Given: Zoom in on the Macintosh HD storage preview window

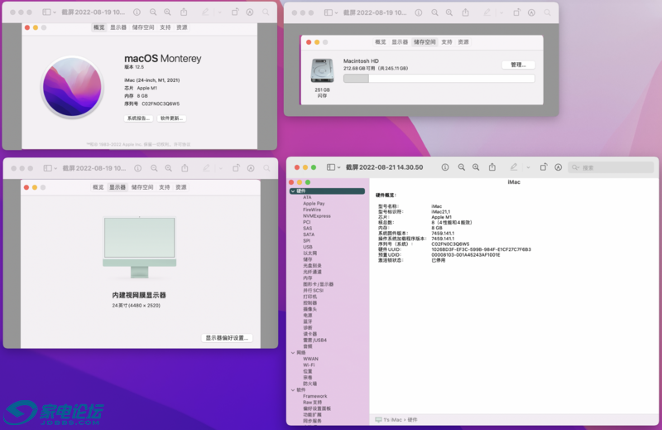Looking at the screenshot, I should click(449, 12).
